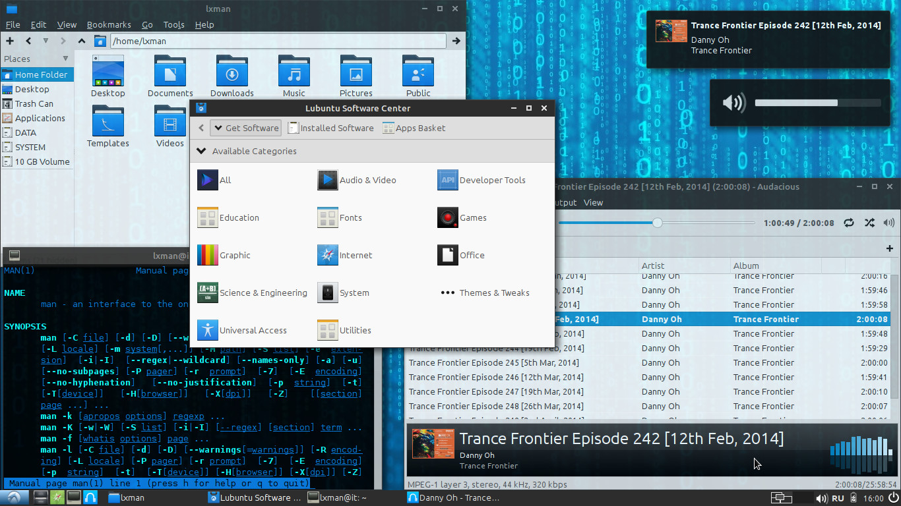Add a new playlist with the plus icon in Audacious

(890, 248)
